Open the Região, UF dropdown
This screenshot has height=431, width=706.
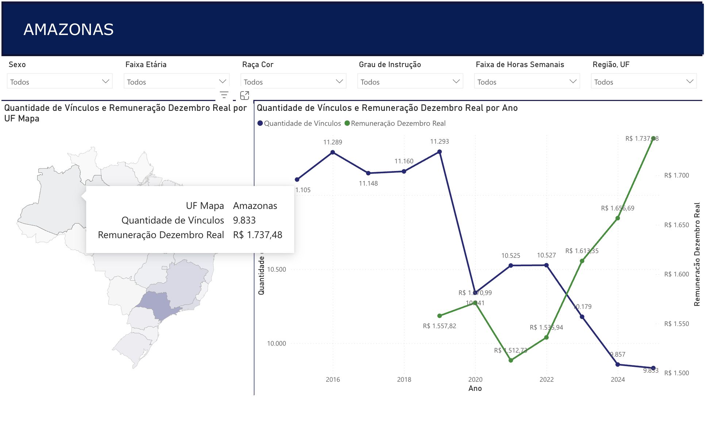[x=644, y=81]
